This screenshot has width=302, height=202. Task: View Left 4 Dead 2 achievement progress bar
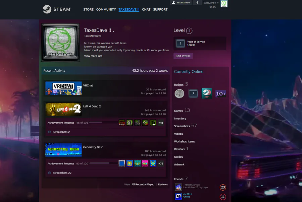pos(103,122)
